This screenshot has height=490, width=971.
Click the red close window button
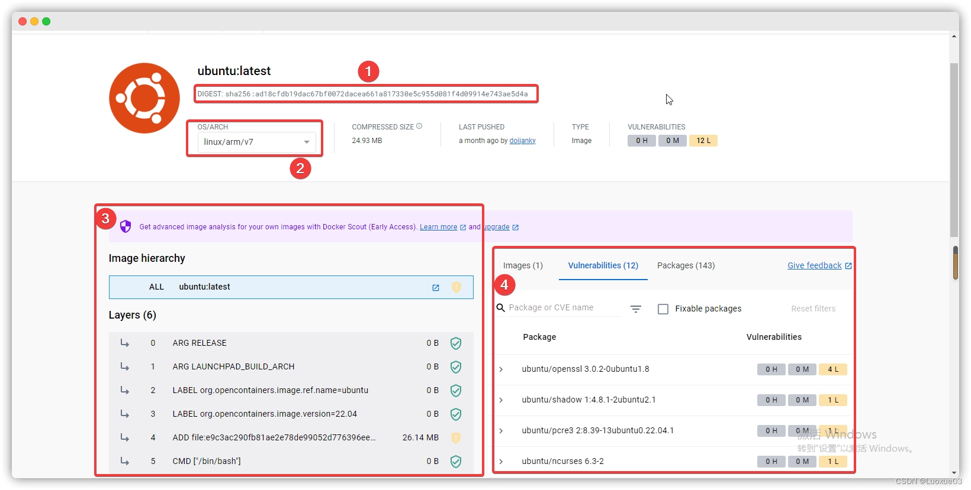22,21
